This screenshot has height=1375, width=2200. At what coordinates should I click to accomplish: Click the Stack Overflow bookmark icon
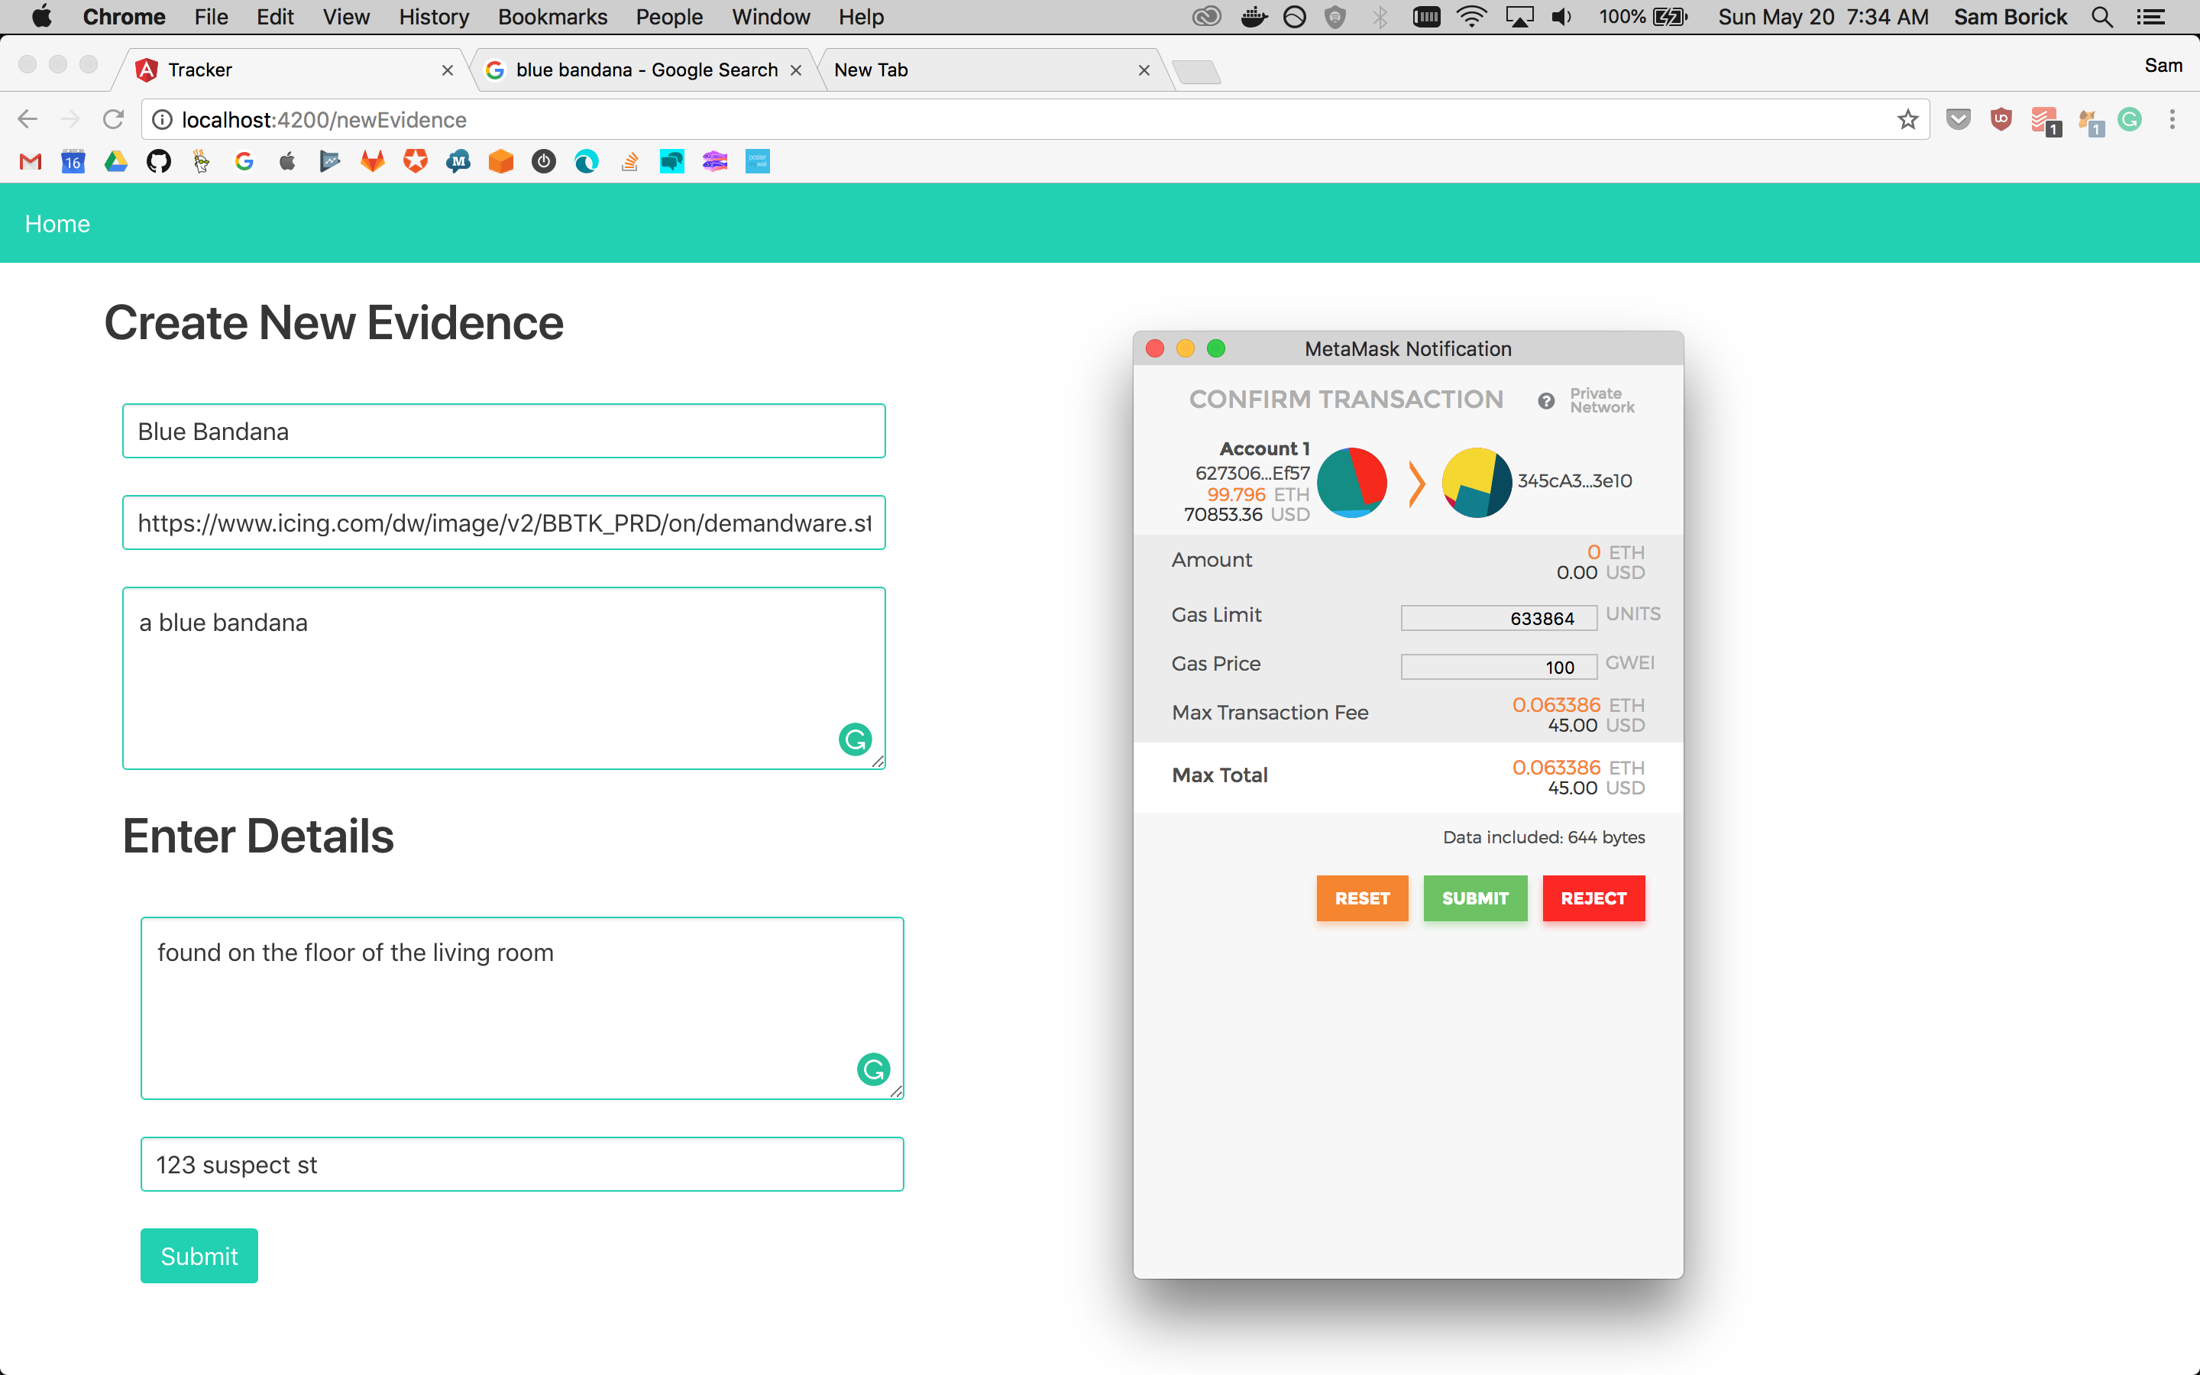pos(629,162)
